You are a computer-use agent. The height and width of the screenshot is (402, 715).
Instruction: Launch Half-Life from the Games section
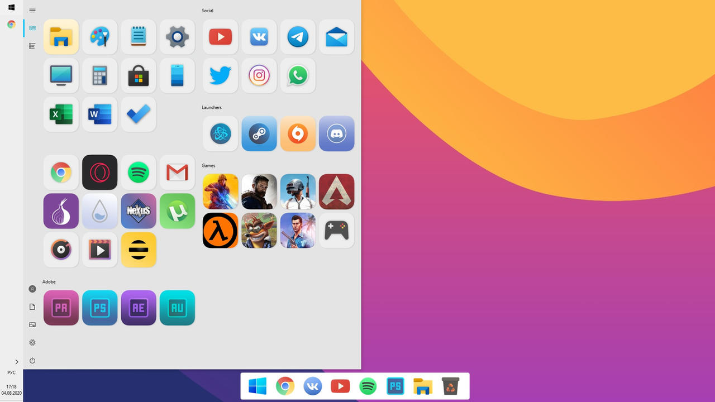coord(220,230)
